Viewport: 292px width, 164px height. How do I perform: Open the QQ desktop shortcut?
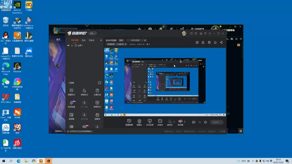click(6, 38)
